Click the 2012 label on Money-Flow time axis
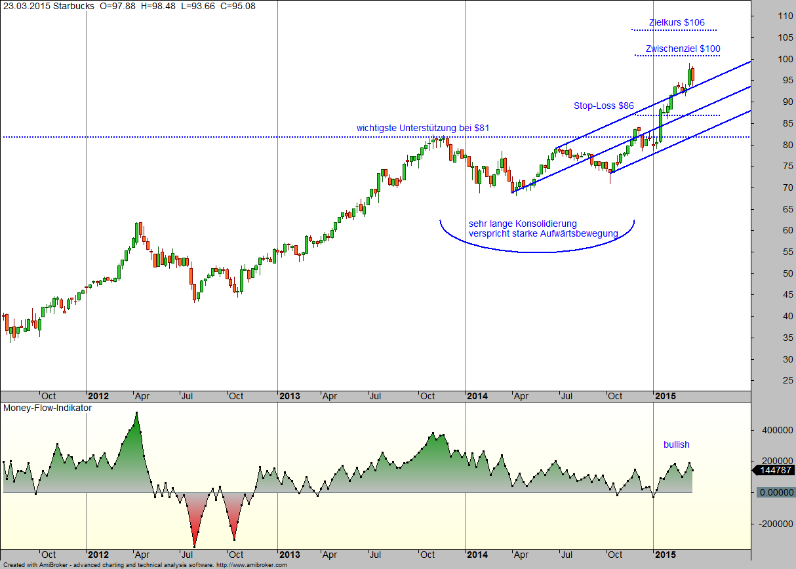Image resolution: width=796 pixels, height=569 pixels. click(98, 555)
